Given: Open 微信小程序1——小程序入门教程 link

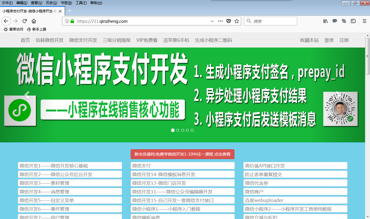Looking at the screenshot, I should point(183,209).
